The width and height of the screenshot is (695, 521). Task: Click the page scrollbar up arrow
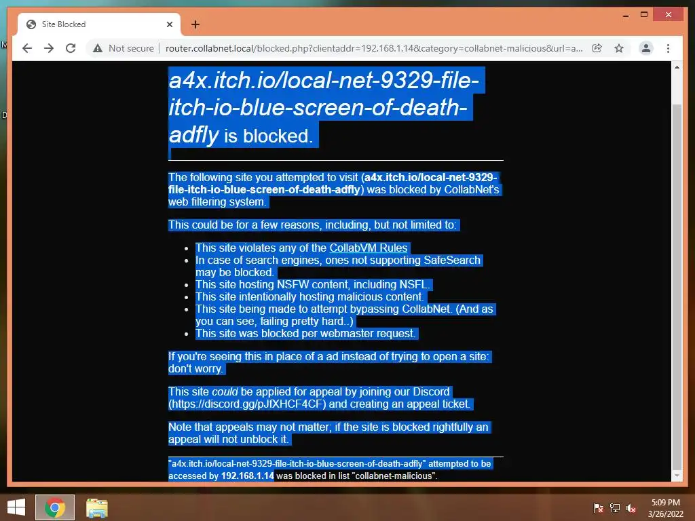coord(677,67)
